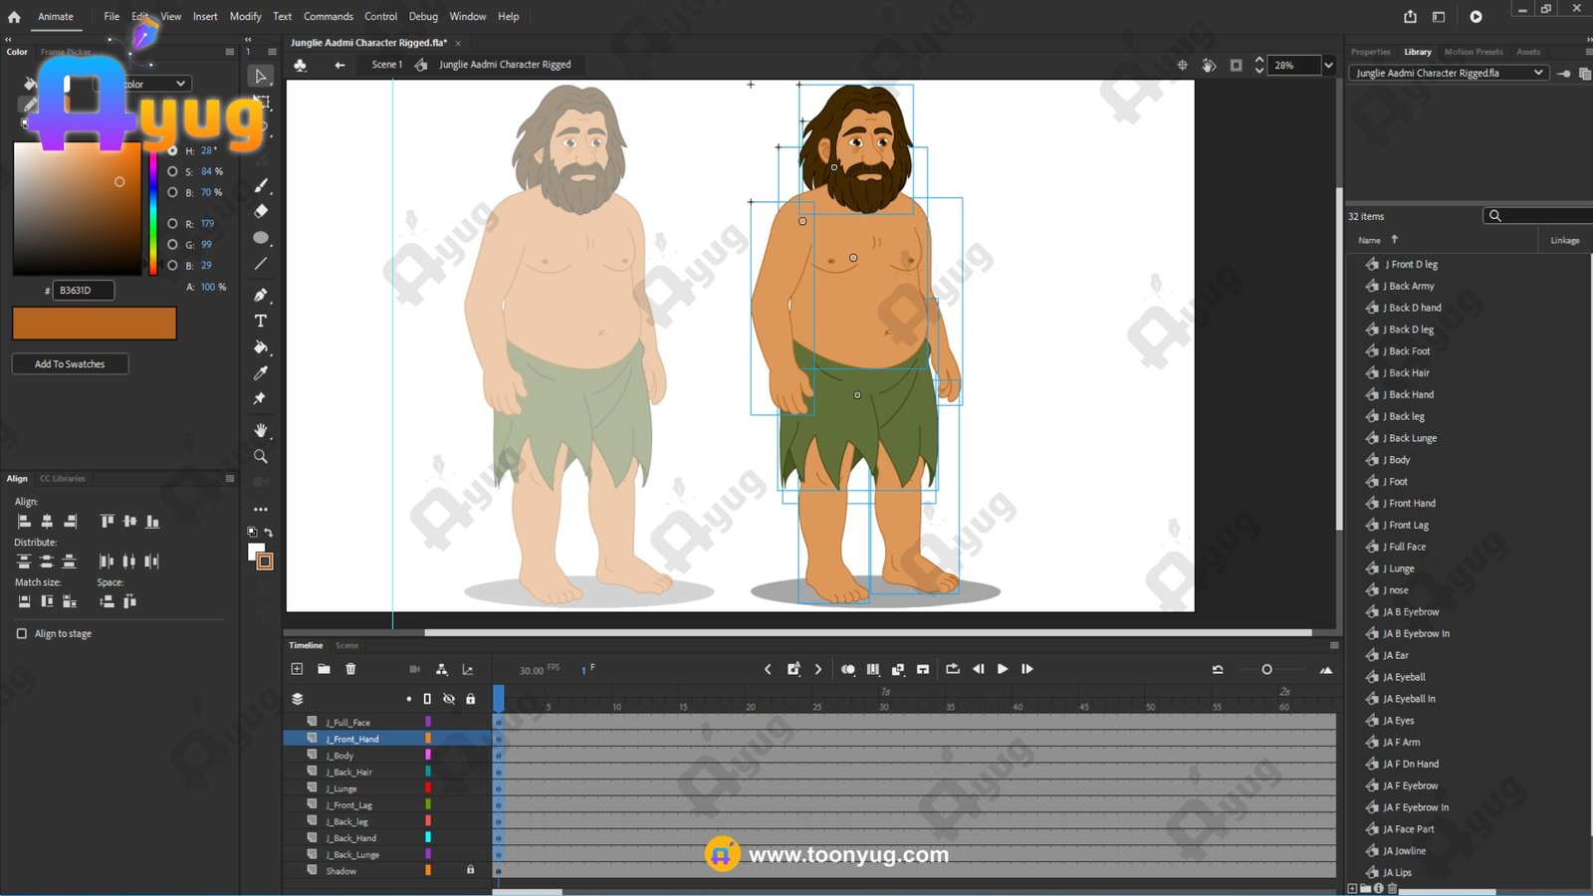Go back to Scene 1

pos(386,65)
